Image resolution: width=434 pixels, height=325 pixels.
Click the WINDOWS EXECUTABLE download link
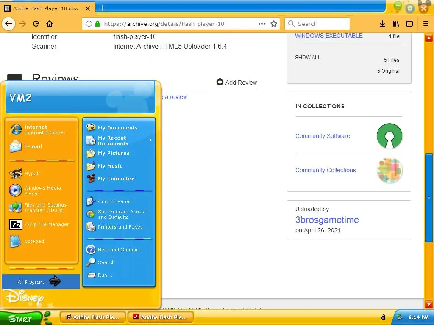tap(328, 36)
